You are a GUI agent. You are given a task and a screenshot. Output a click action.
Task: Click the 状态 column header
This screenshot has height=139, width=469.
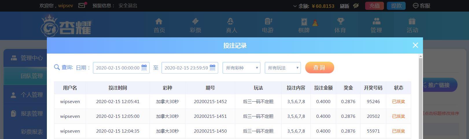click(399, 88)
